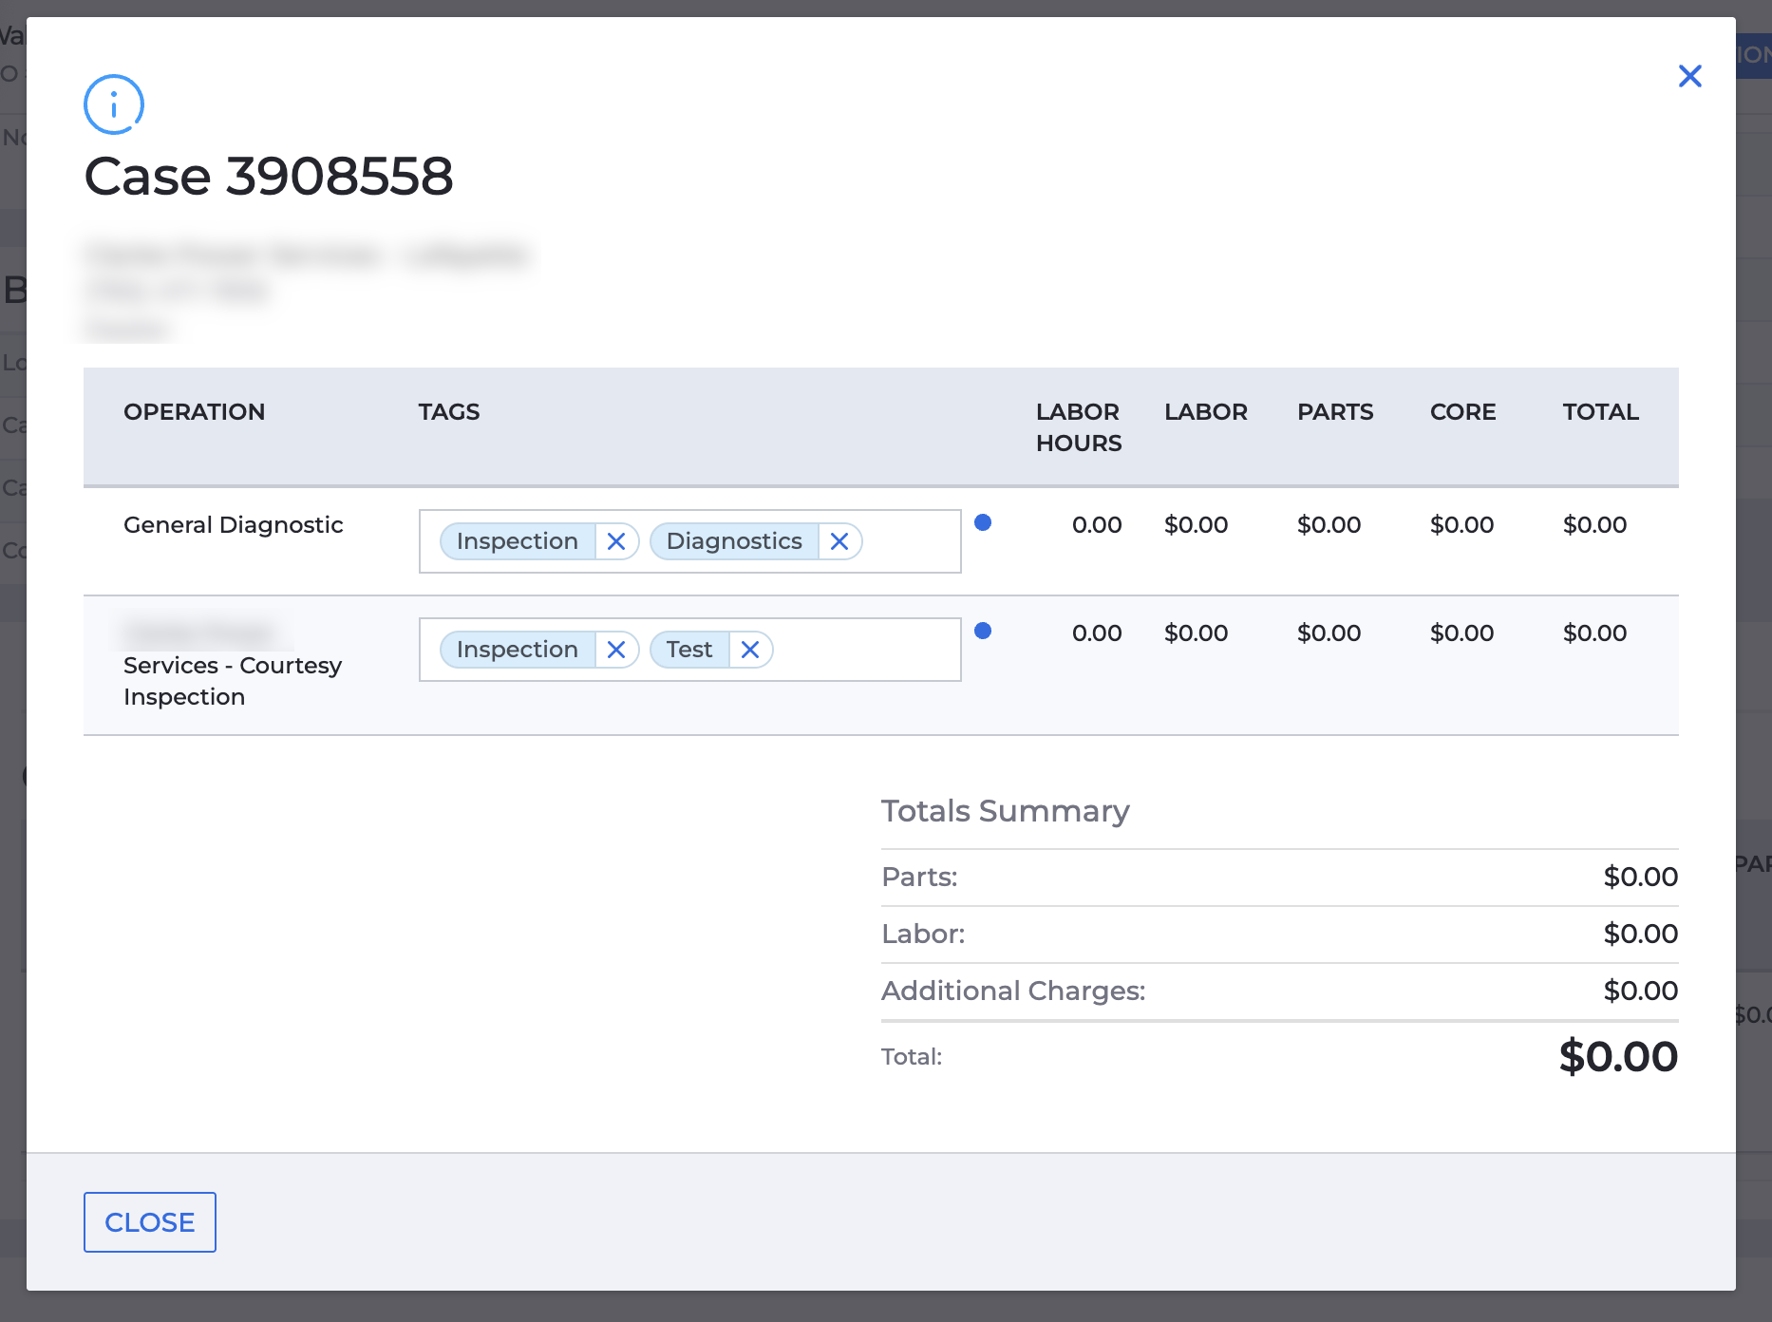The image size is (1772, 1322).
Task: Remove the Test tag from Courtesy Inspection
Action: coord(749,650)
